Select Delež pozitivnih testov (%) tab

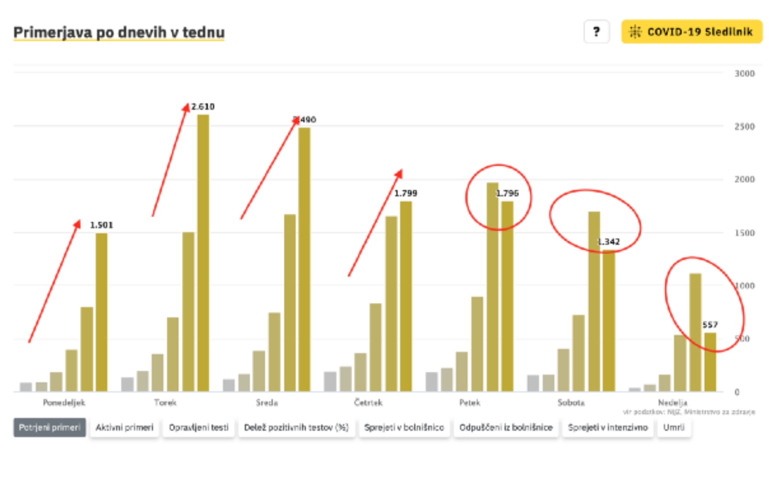coord(296,427)
